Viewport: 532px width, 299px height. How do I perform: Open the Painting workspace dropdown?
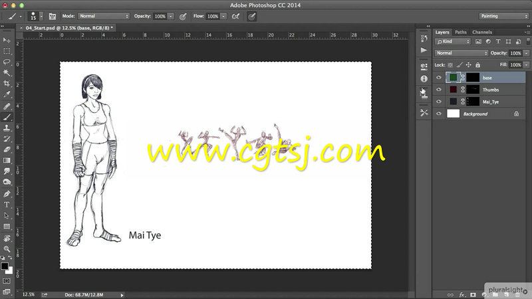(x=503, y=16)
